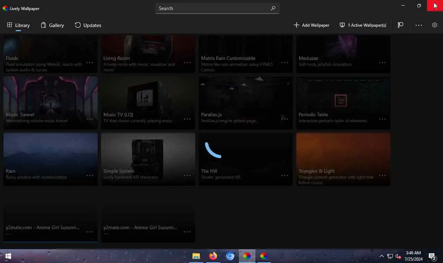Open the Updates tab

(x=88, y=25)
